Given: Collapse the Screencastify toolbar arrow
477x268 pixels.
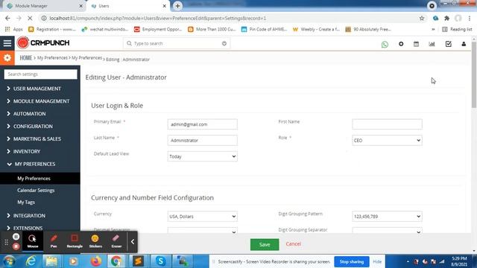Looking at the screenshot, I should pos(133,241).
